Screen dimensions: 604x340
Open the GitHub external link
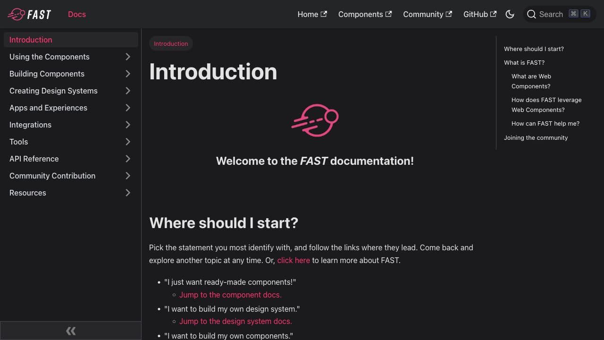(479, 14)
